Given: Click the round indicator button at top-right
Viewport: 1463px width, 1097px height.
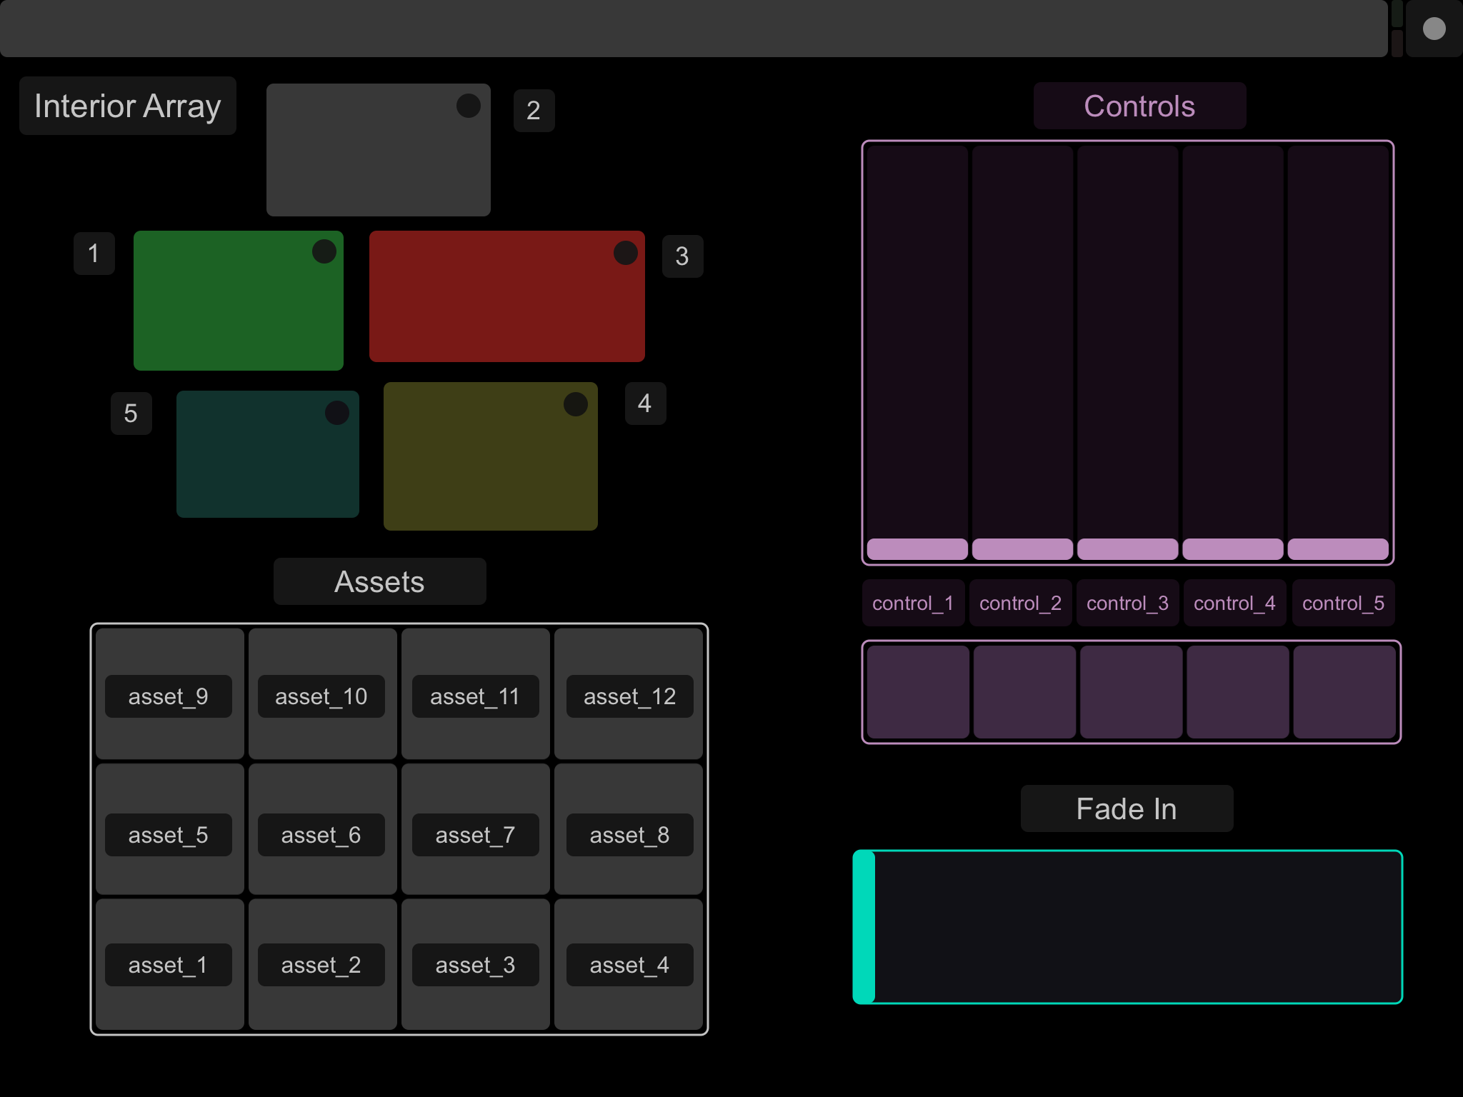Looking at the screenshot, I should [x=1434, y=29].
